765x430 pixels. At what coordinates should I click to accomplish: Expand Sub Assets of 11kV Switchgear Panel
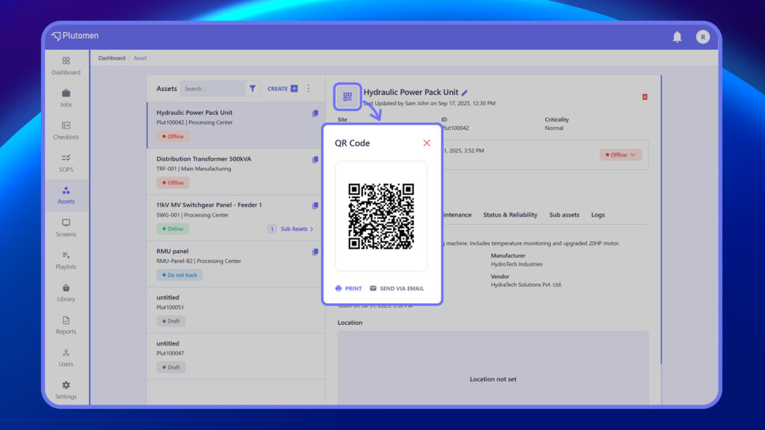point(297,228)
